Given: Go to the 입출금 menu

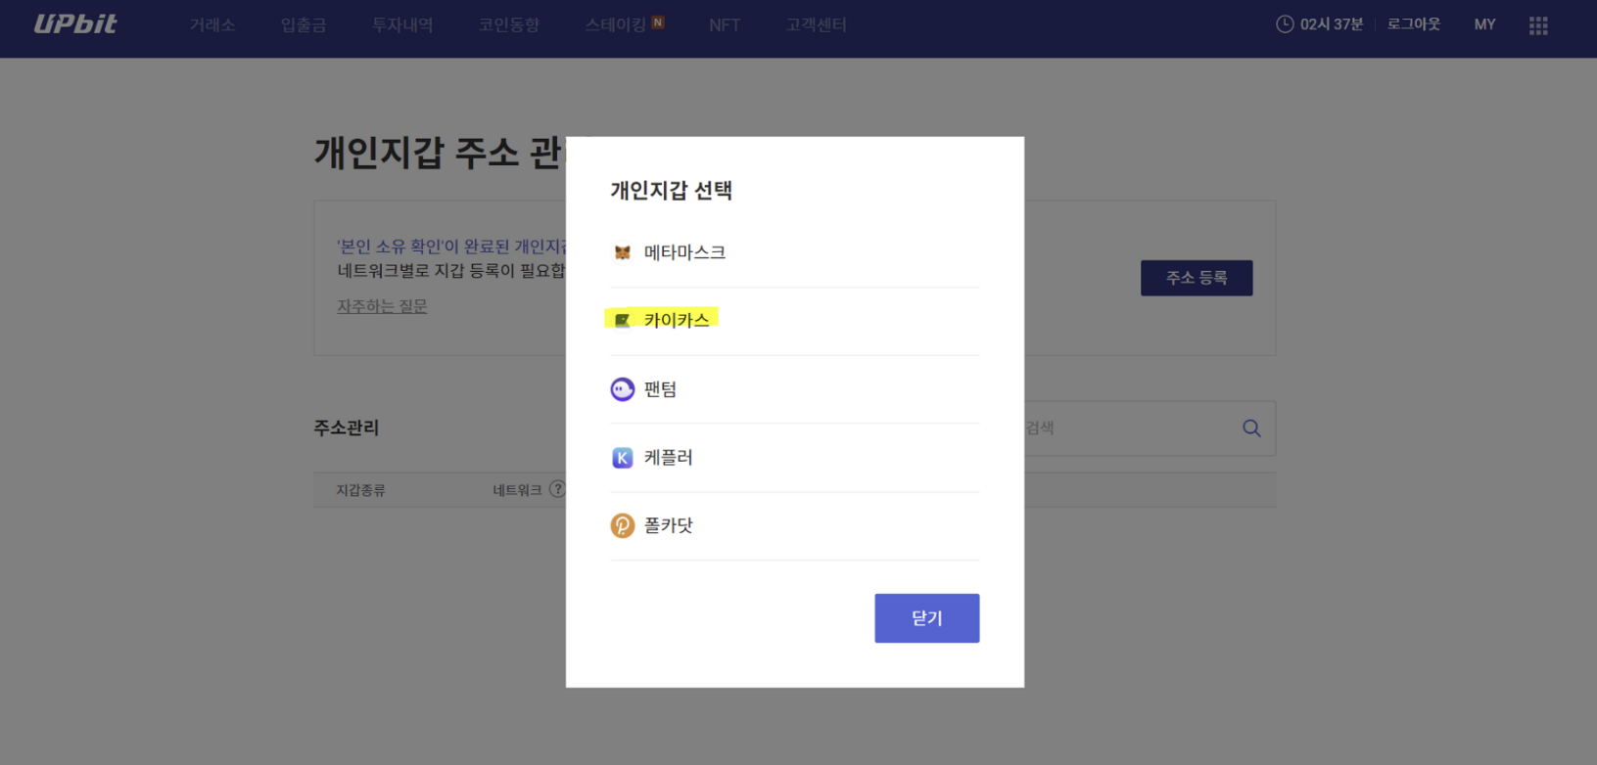Looking at the screenshot, I should (x=304, y=25).
